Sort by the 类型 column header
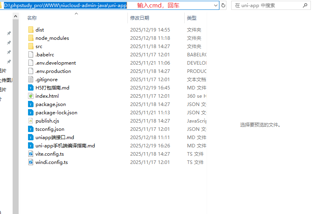Viewport: 316px width, 214px height. coord(191,18)
